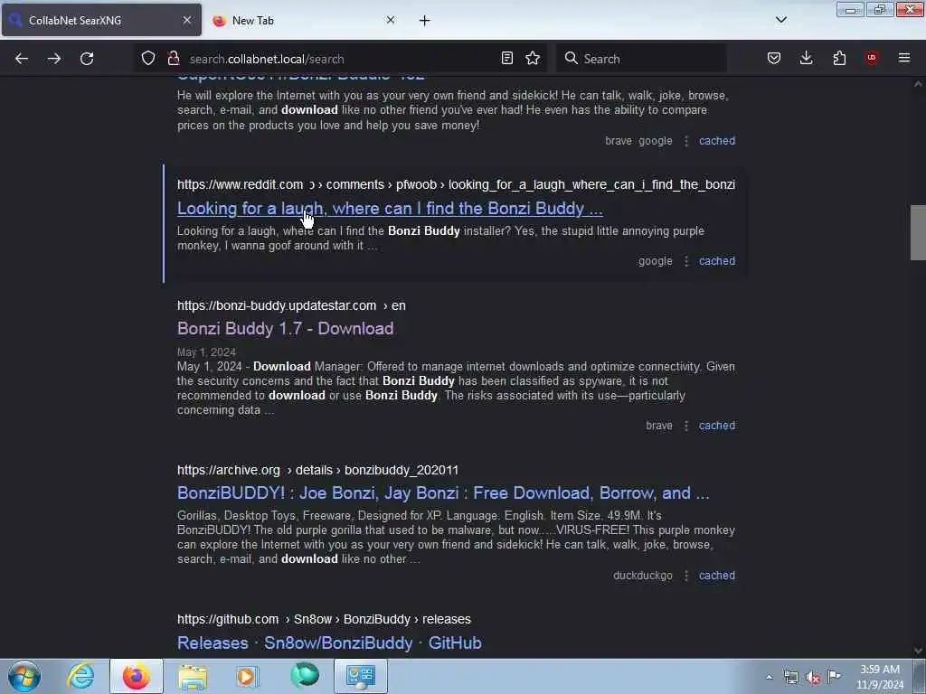
Task: Open the muted volume tray icon
Action: point(813,678)
